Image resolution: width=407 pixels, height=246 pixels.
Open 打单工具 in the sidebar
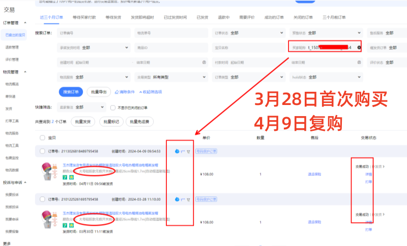point(12,121)
